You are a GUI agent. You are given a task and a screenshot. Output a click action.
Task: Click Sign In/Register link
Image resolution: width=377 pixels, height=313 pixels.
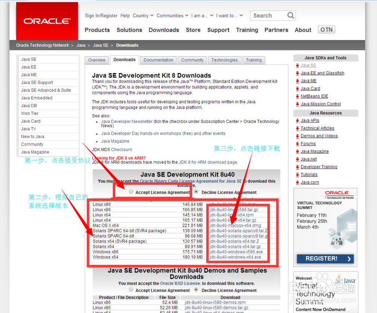point(101,15)
